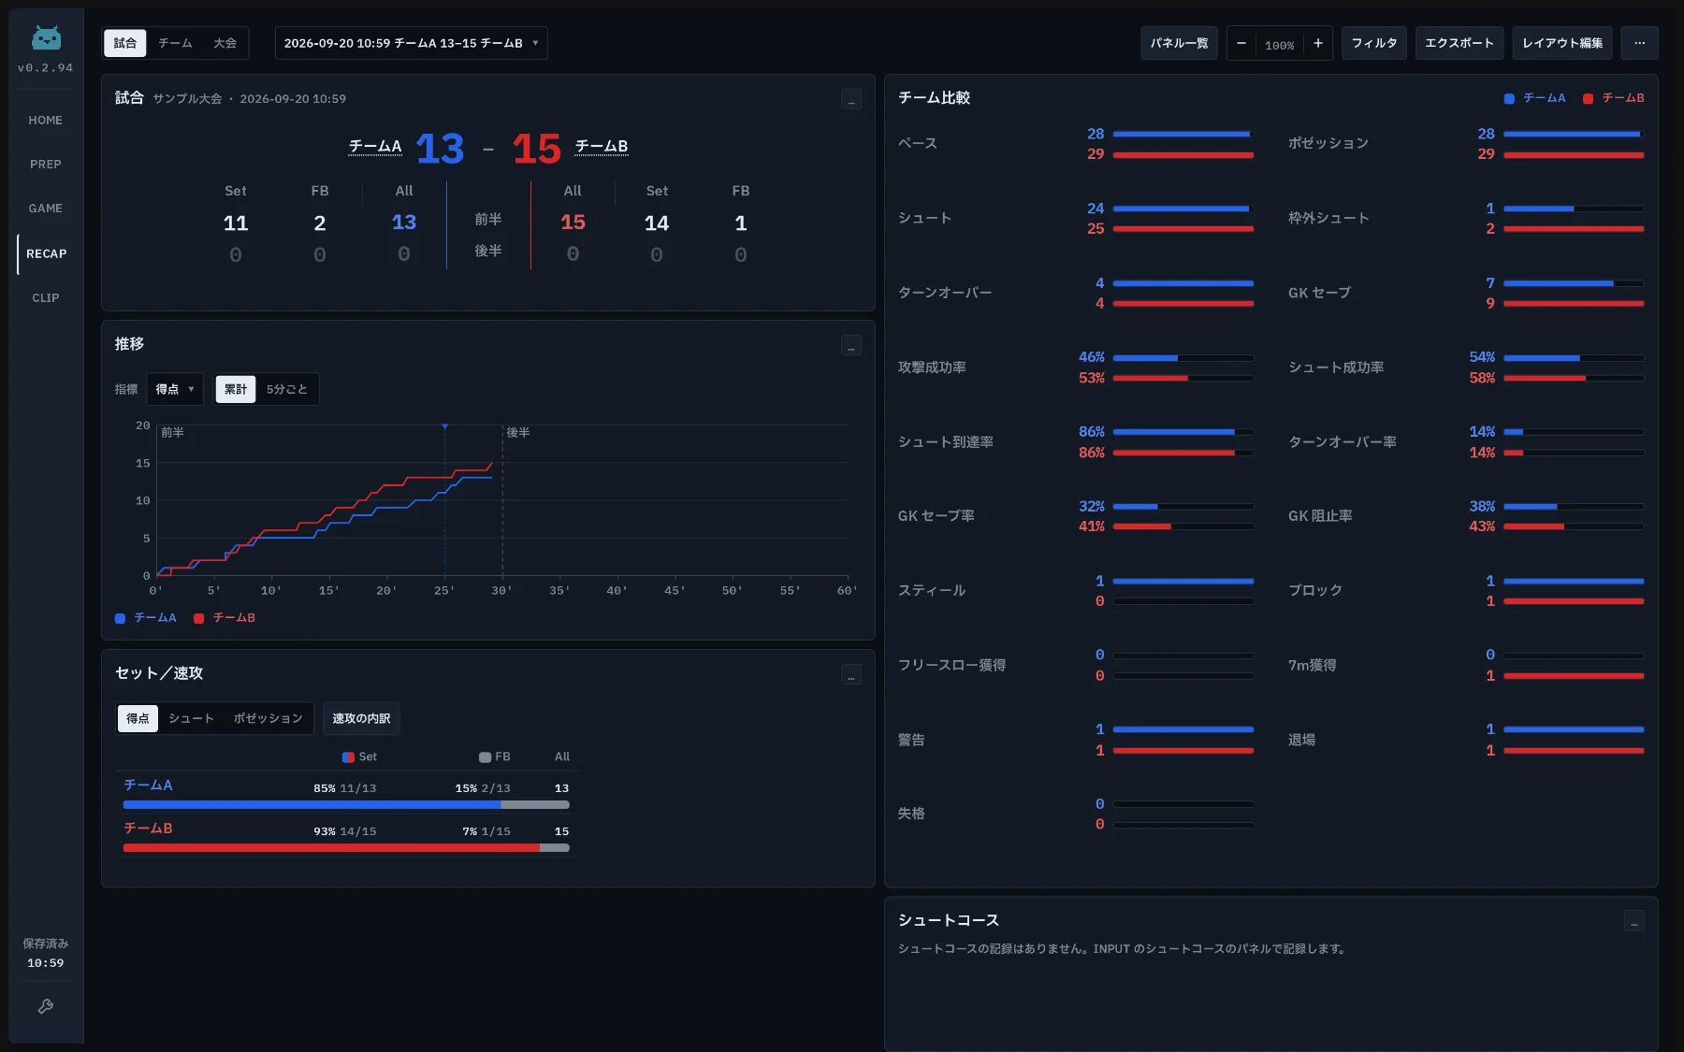The width and height of the screenshot is (1684, 1052).
Task: Click the チームA set/fast break progress bar
Action: click(x=346, y=804)
